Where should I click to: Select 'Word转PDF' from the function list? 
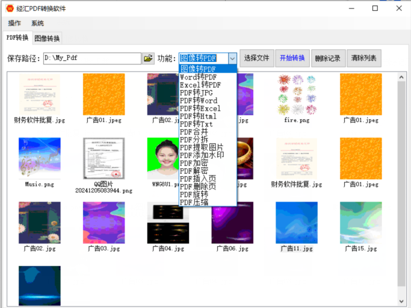tap(198, 77)
